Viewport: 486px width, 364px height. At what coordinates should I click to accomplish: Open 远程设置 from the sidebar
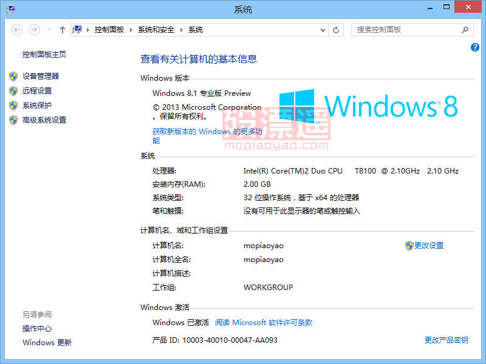pyautogui.click(x=37, y=90)
